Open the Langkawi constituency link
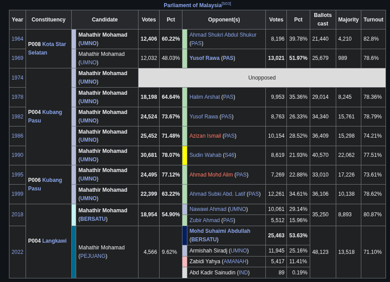The width and height of the screenshot is (390, 282). pos(54,241)
